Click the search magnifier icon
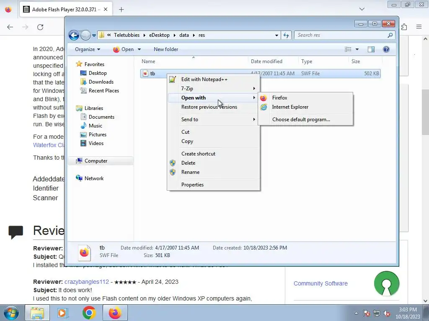The image size is (429, 321). tap(390, 35)
